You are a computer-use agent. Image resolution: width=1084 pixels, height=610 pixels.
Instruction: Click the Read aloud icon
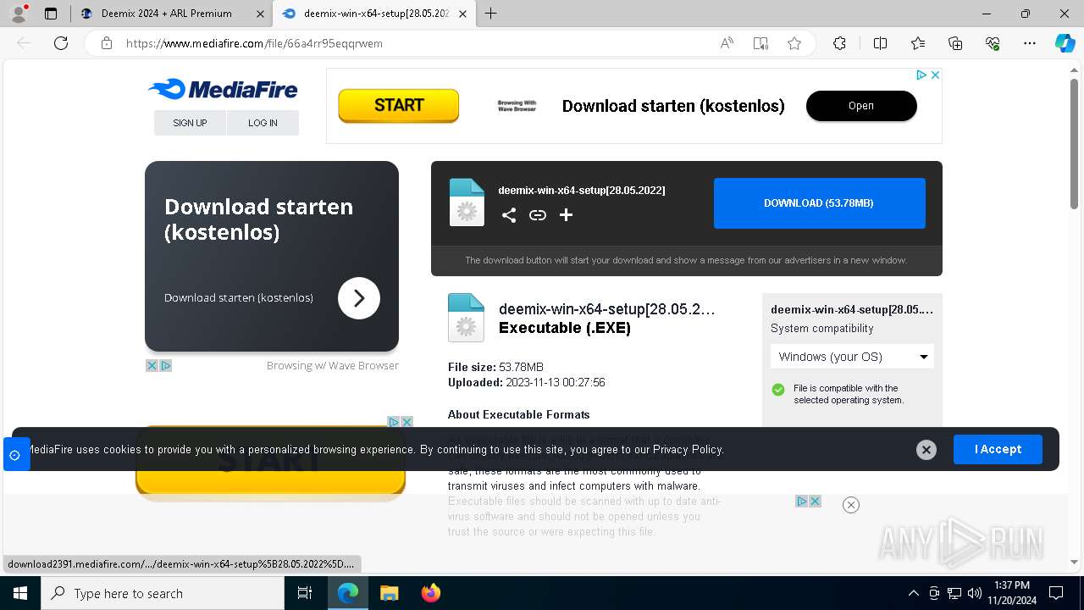pyautogui.click(x=727, y=43)
